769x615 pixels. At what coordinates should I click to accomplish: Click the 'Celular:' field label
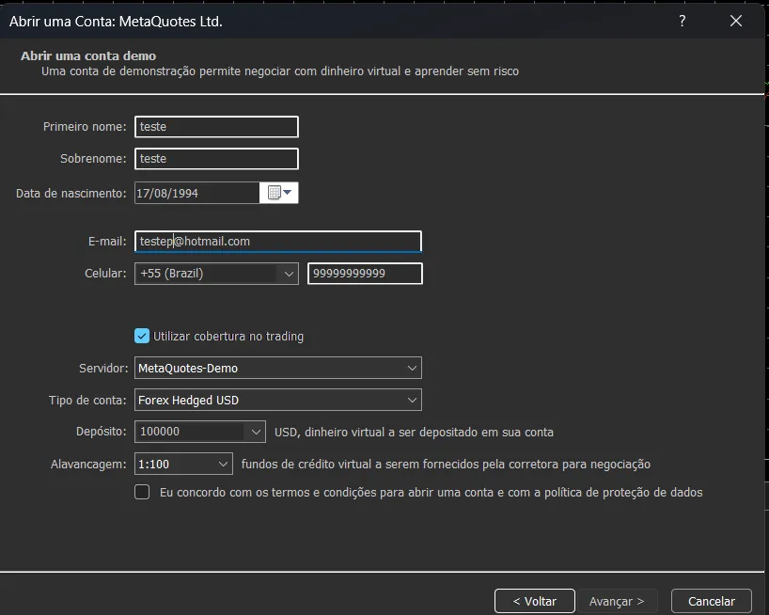105,273
